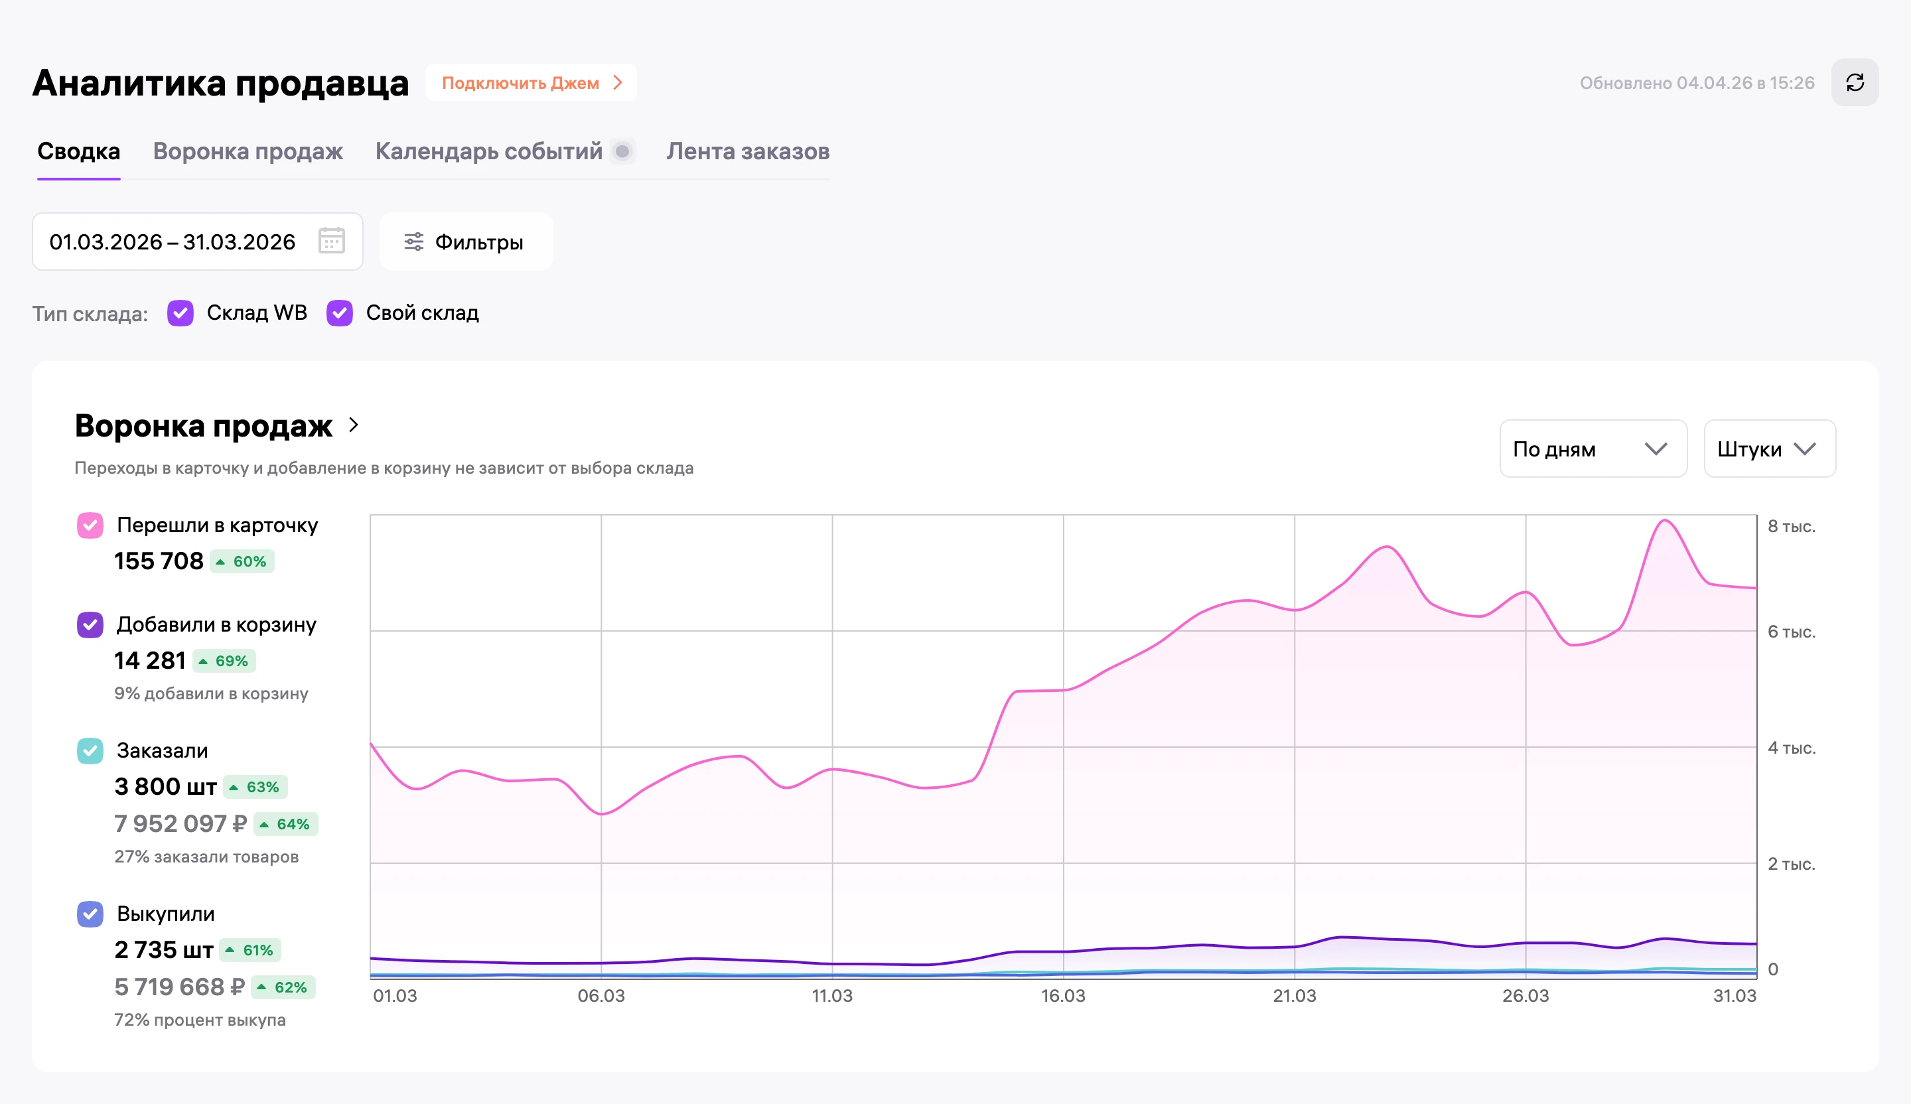Click the 60% growth badge
The width and height of the screenshot is (1911, 1104).
pyautogui.click(x=242, y=562)
